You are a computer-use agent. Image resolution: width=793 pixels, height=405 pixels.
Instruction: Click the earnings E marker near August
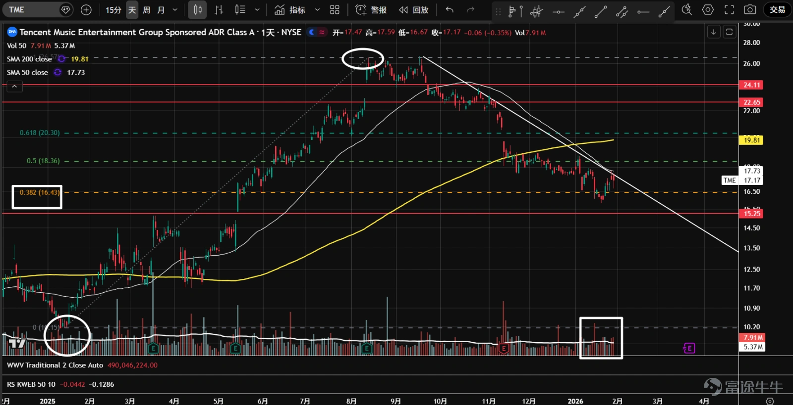tap(367, 348)
